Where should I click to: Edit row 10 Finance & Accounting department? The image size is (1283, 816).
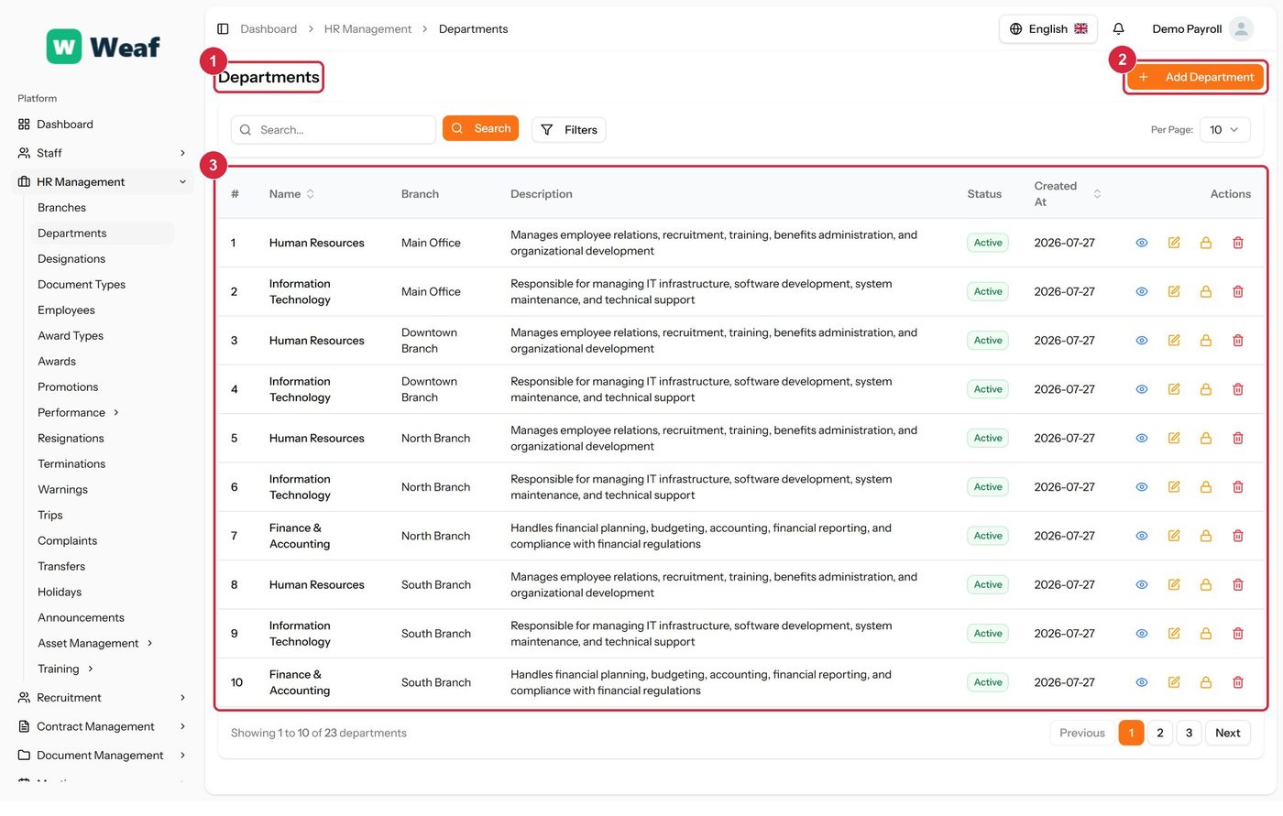(x=1174, y=682)
